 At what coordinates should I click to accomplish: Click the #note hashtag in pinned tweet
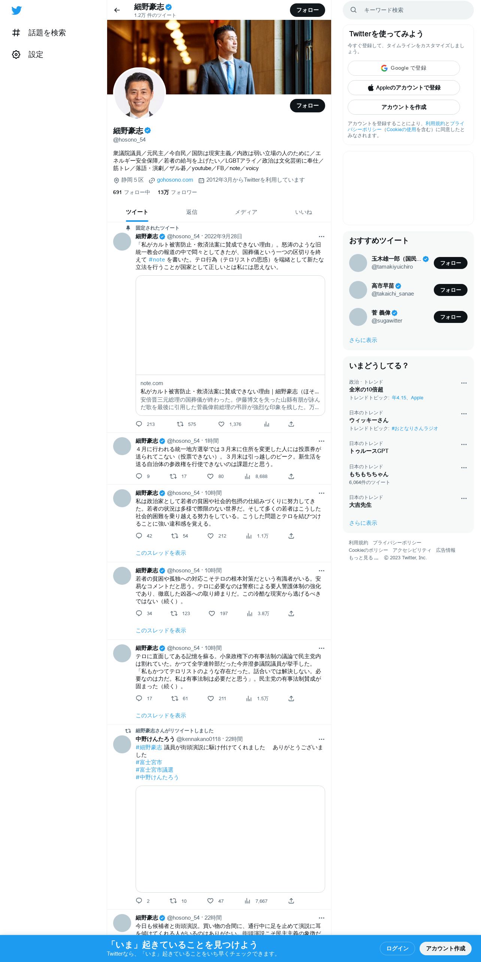coord(157,260)
